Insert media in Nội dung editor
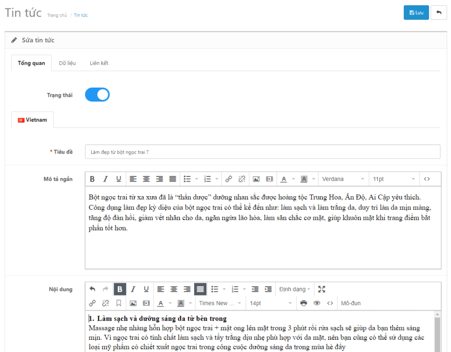The image size is (451, 352). point(146,303)
